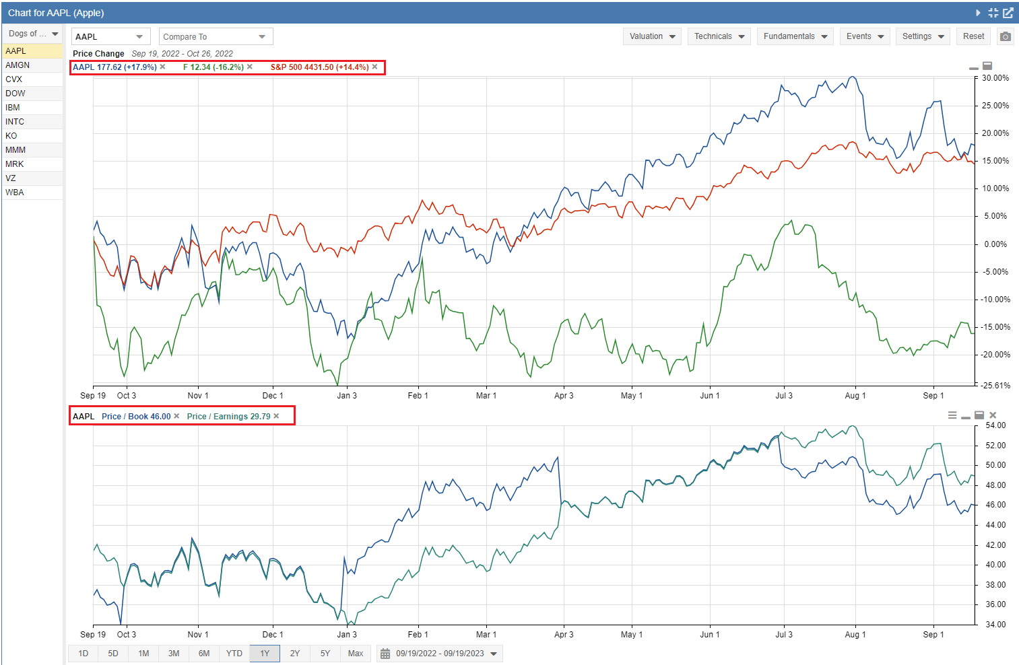Open the Compare To dropdown
The image size is (1019, 665).
coord(216,36)
